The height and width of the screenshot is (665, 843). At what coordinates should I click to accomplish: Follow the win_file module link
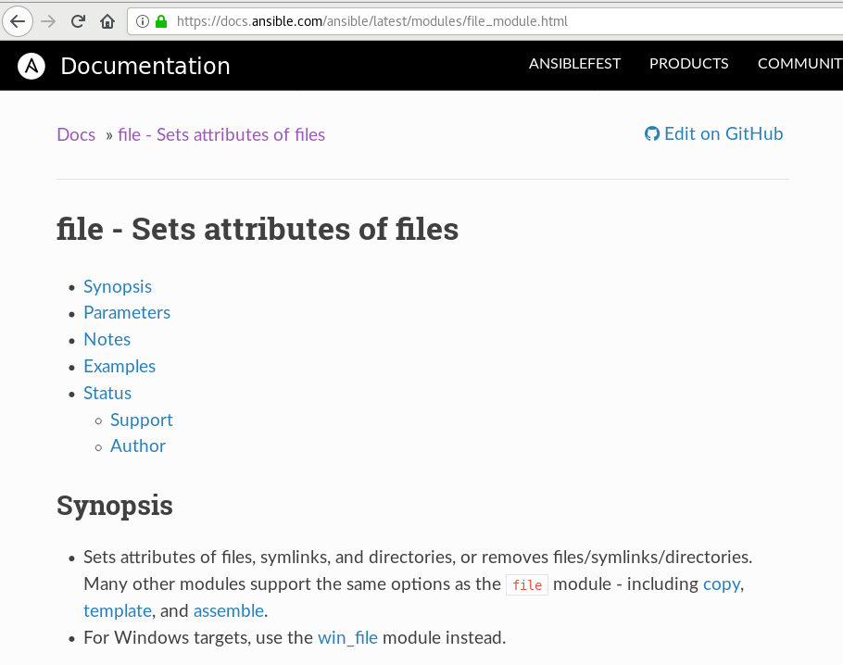[347, 638]
